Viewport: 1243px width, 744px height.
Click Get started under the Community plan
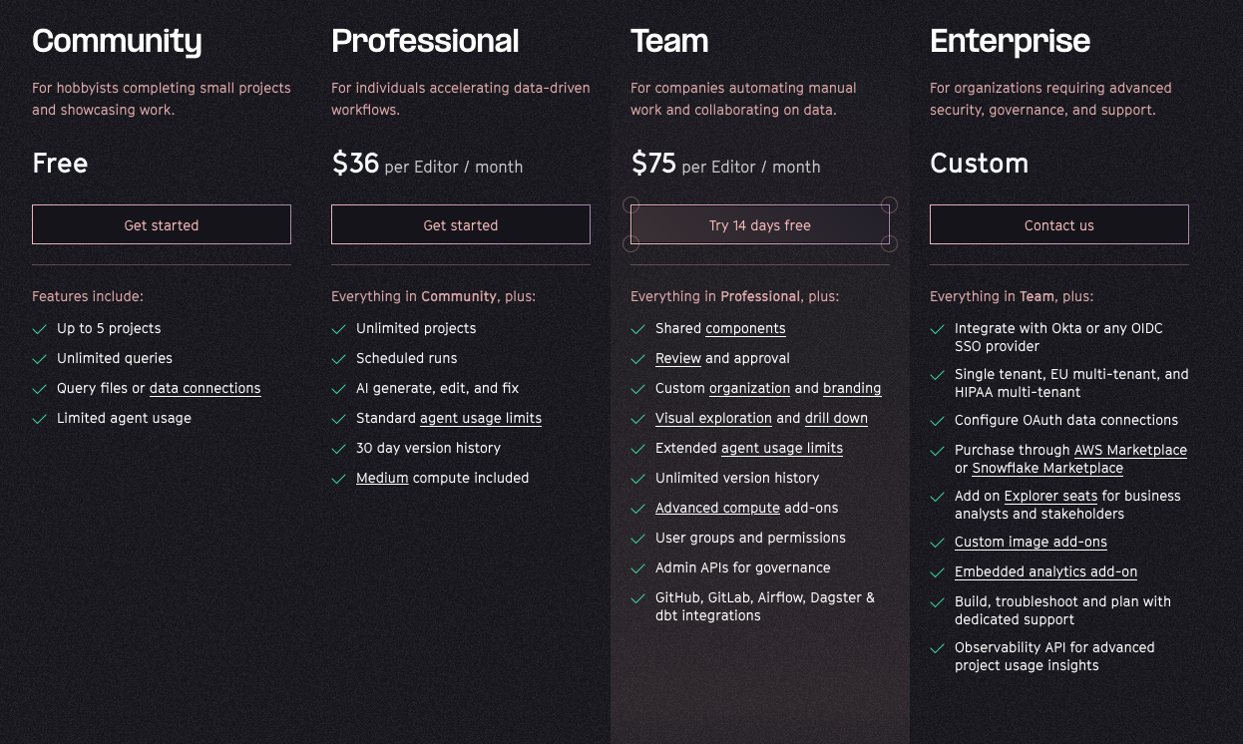pos(161,224)
